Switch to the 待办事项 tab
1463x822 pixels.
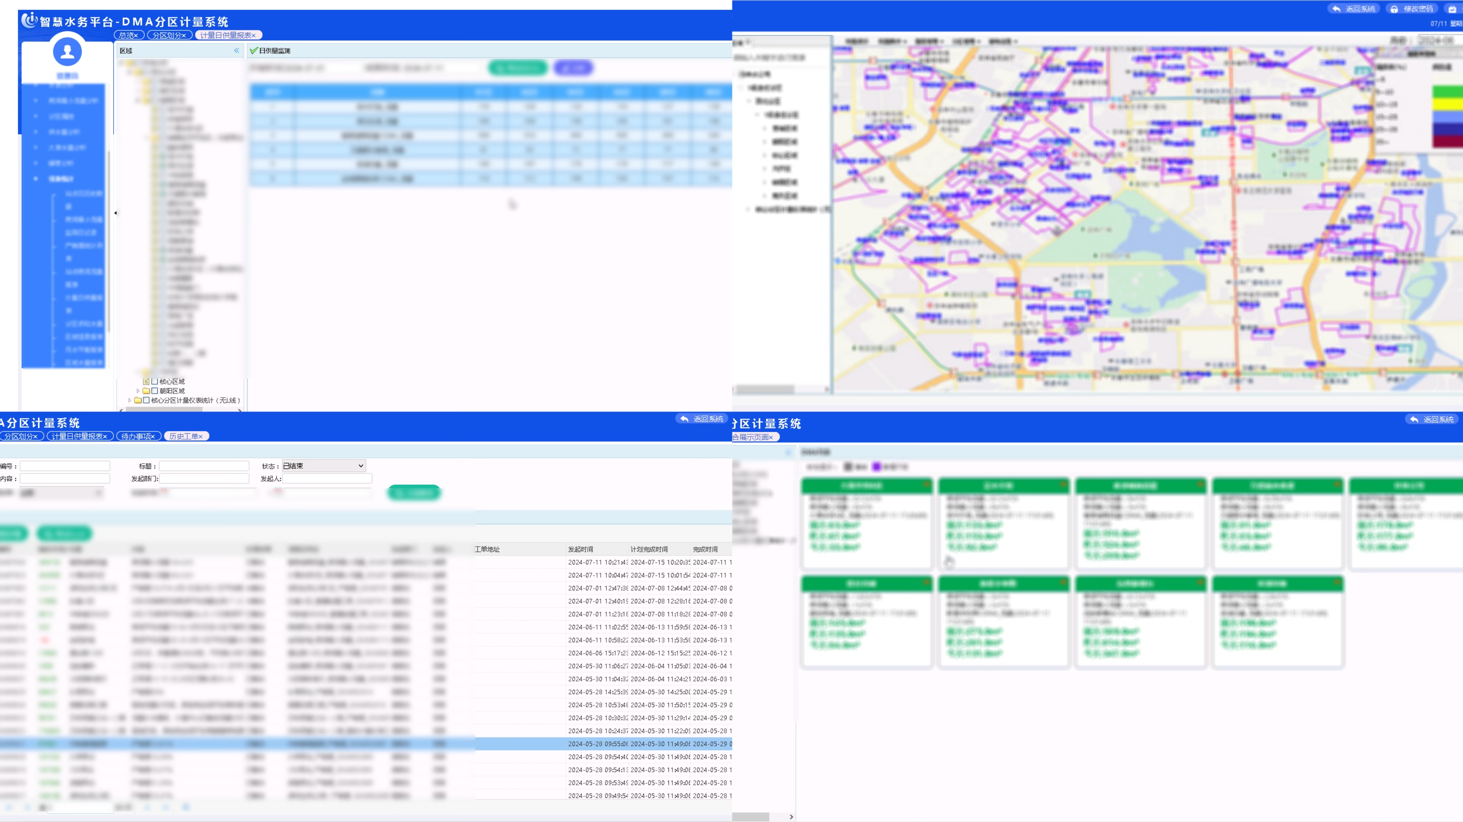pyautogui.click(x=135, y=436)
